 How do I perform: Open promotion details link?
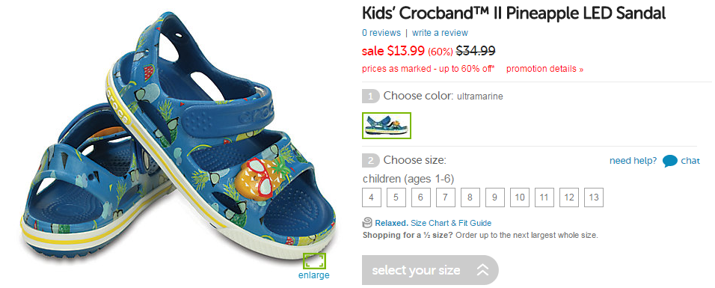tap(545, 69)
